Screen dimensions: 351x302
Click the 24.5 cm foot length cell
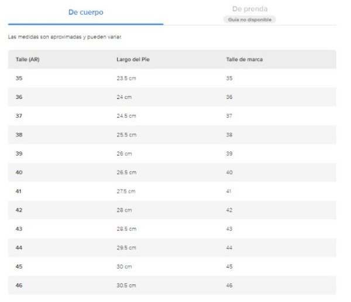tap(126, 116)
